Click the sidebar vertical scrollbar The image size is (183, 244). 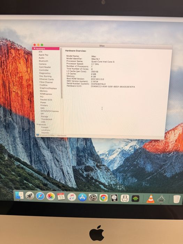pyautogui.click(x=62, y=73)
